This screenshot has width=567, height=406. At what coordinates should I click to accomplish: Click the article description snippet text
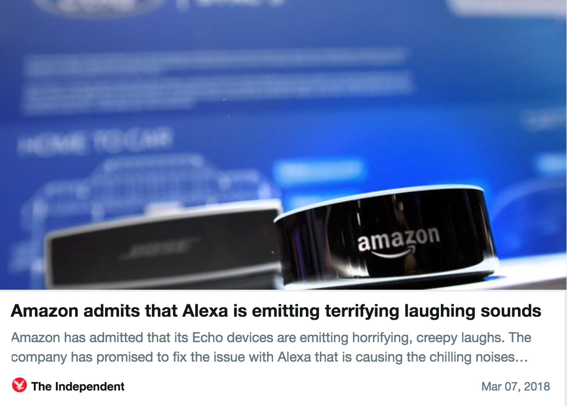click(x=271, y=347)
